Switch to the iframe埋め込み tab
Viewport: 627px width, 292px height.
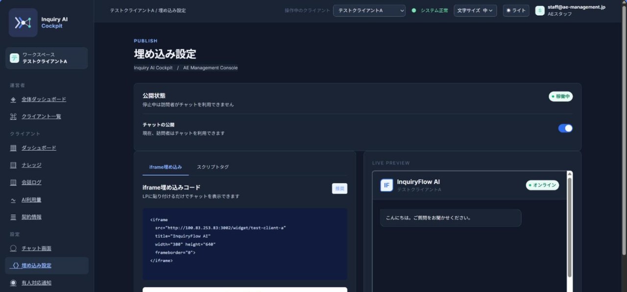(x=166, y=167)
